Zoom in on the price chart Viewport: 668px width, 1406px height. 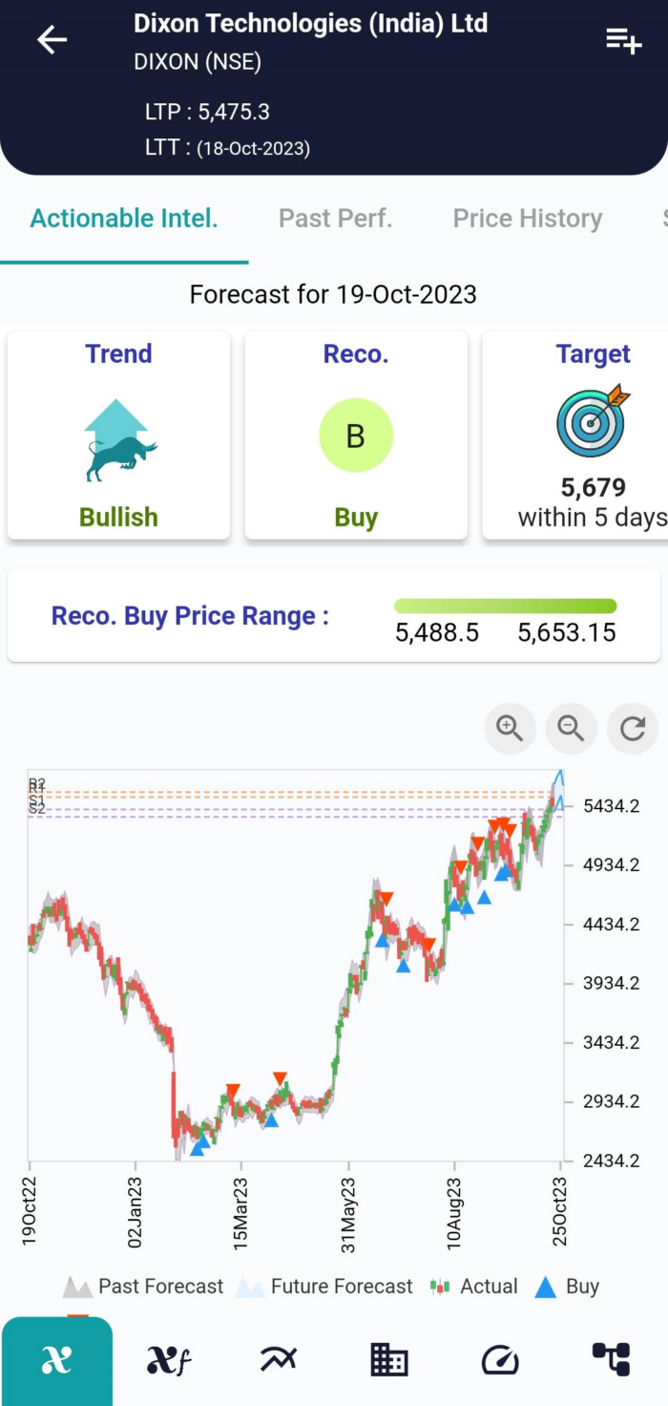(510, 729)
